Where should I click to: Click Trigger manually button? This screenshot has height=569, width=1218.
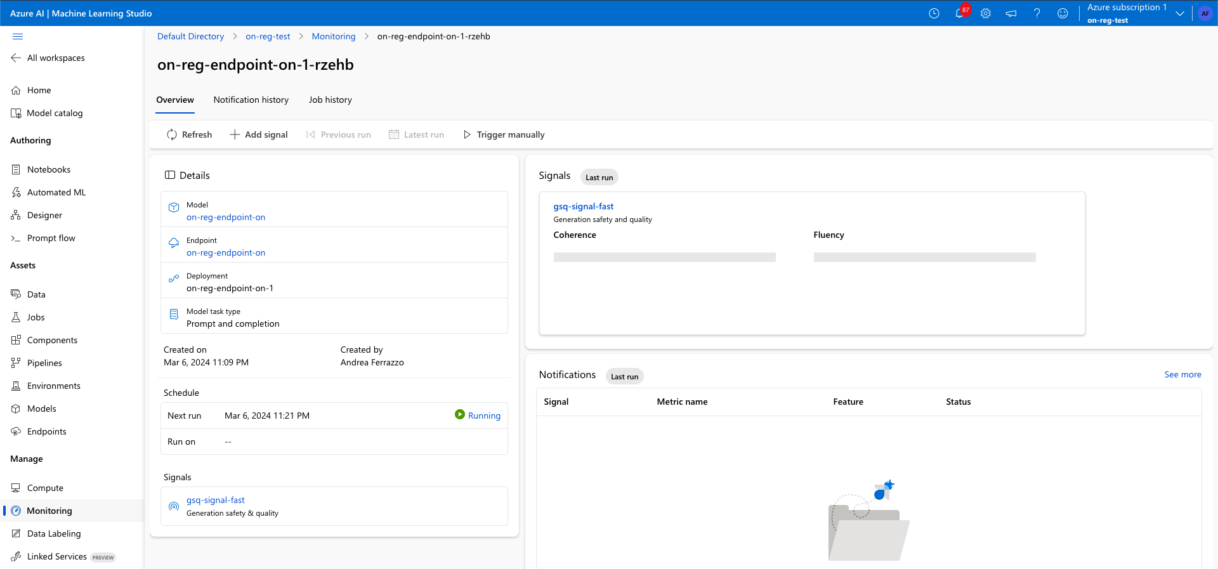[x=504, y=134]
